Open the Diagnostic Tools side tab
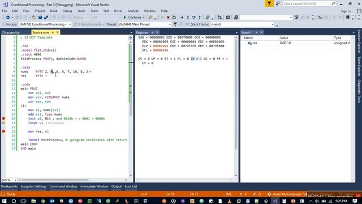This screenshot has width=362, height=204. point(359,91)
